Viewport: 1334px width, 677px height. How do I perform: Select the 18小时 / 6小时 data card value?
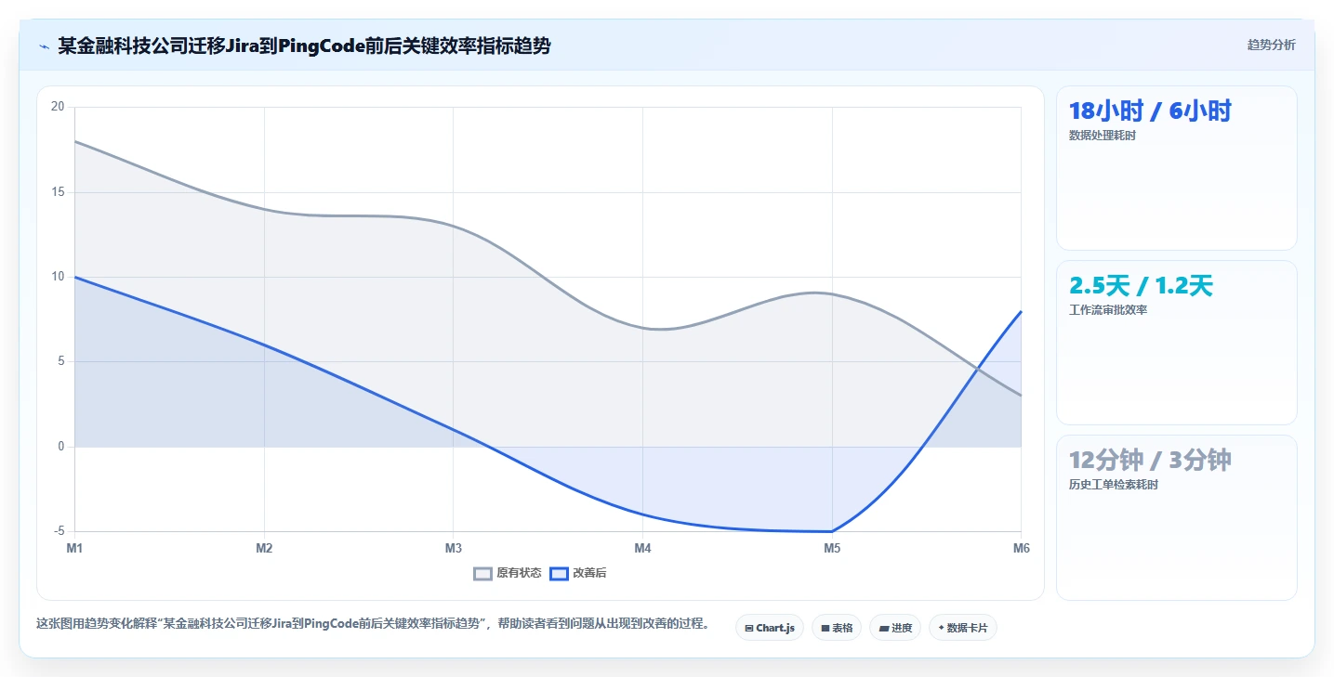click(x=1150, y=111)
